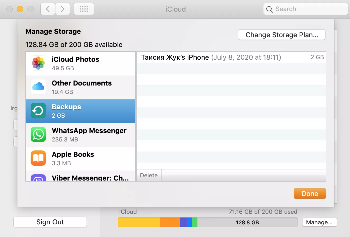Click the 49.5 GB size text
The width and height of the screenshot is (350, 237).
[63, 68]
